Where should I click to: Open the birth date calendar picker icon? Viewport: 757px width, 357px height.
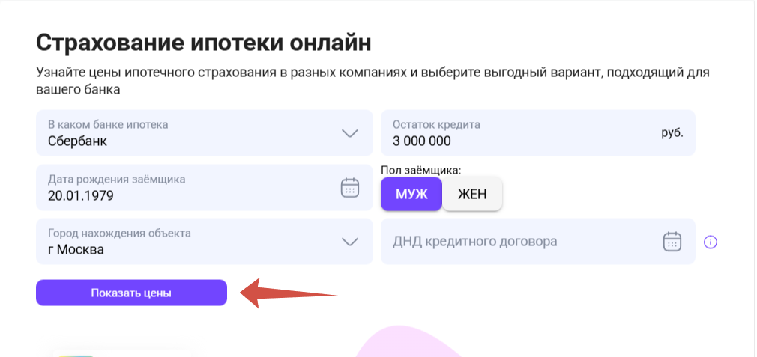(x=350, y=187)
